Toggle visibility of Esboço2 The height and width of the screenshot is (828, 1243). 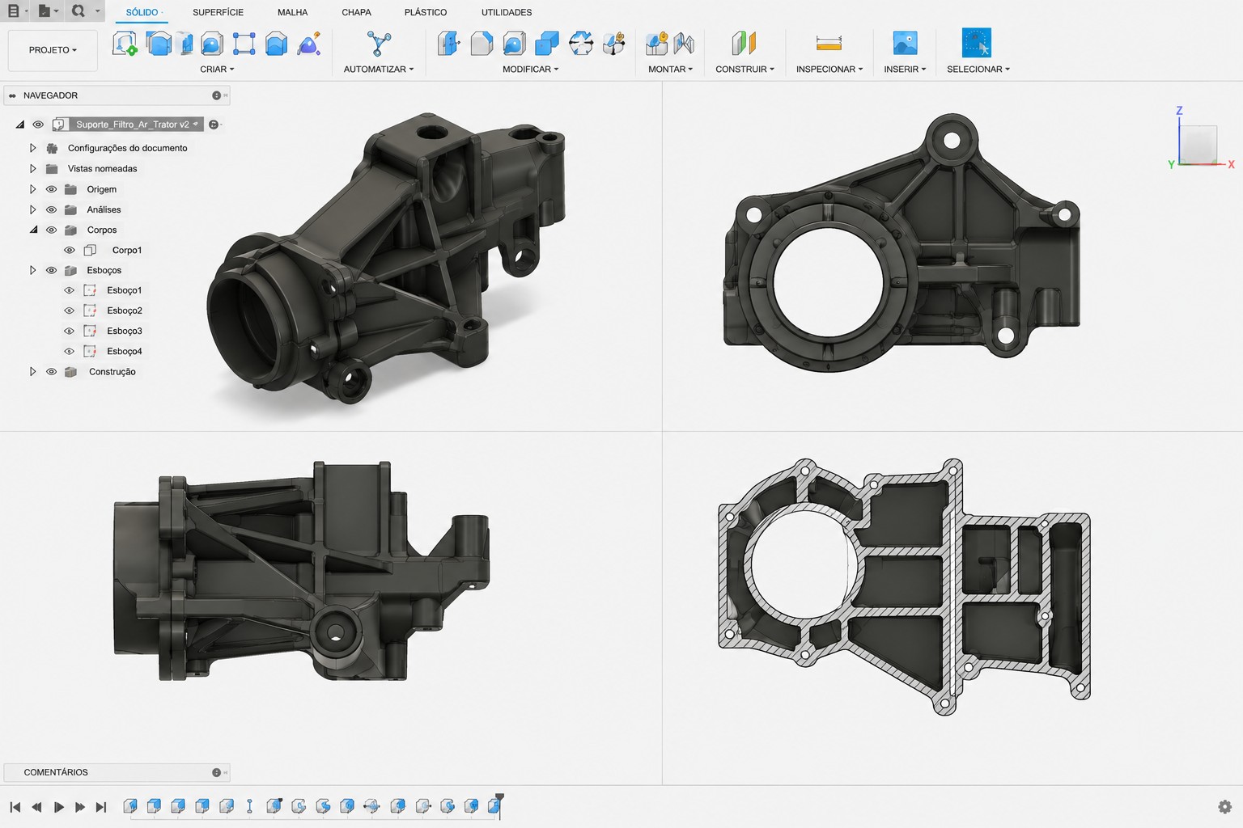70,310
